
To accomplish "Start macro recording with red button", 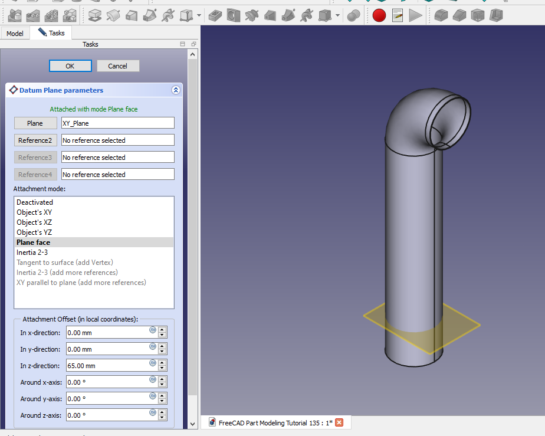I will (x=379, y=15).
